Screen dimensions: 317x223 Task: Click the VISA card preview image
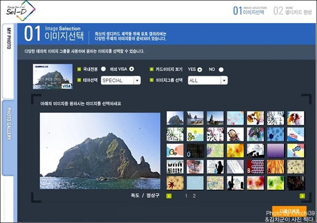(53, 76)
